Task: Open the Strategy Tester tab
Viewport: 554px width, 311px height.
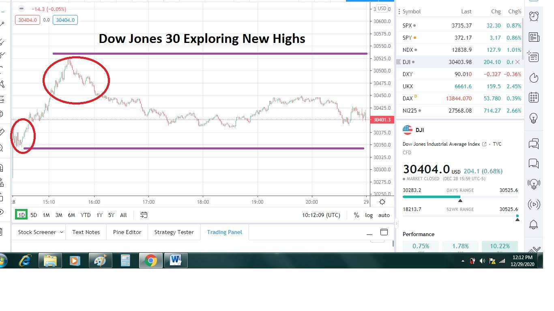Action: (174, 232)
